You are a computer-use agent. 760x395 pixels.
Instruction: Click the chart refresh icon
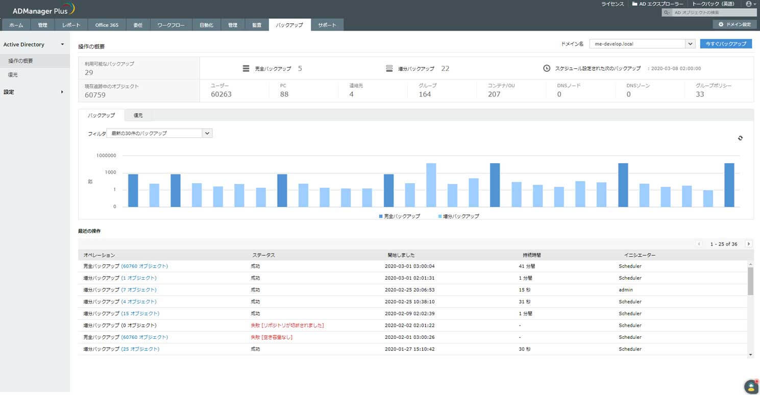coord(740,138)
